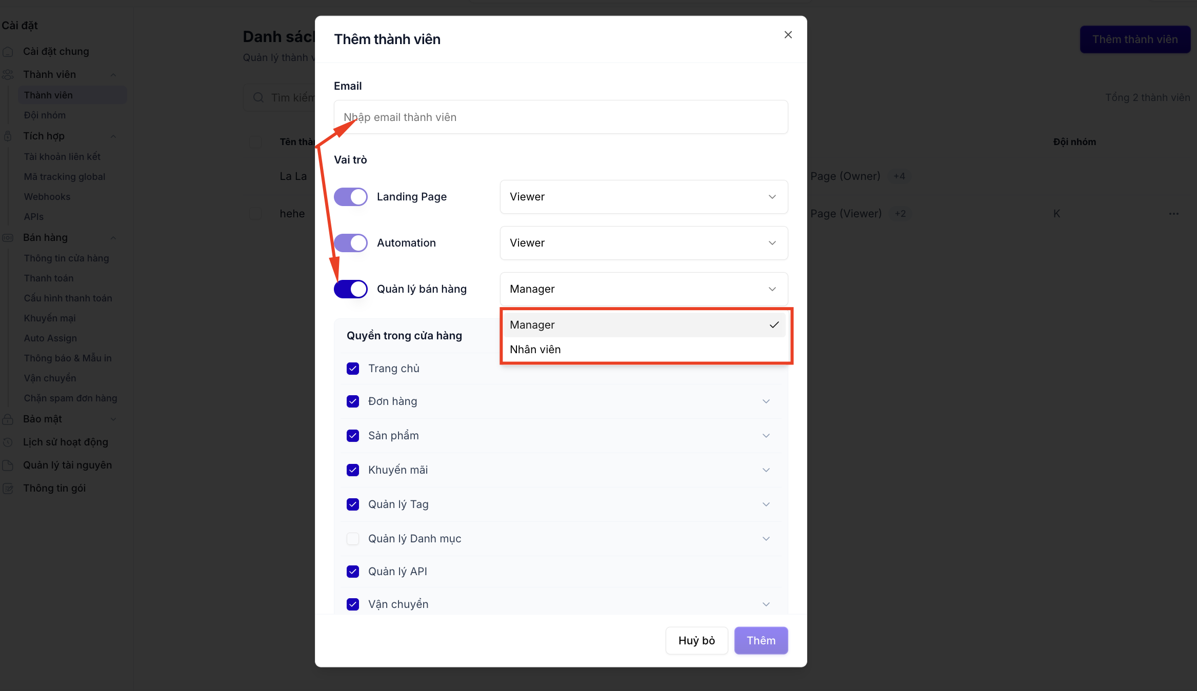Click the Quản lý tài nguyên folder icon
The image size is (1197, 691).
tap(8, 465)
